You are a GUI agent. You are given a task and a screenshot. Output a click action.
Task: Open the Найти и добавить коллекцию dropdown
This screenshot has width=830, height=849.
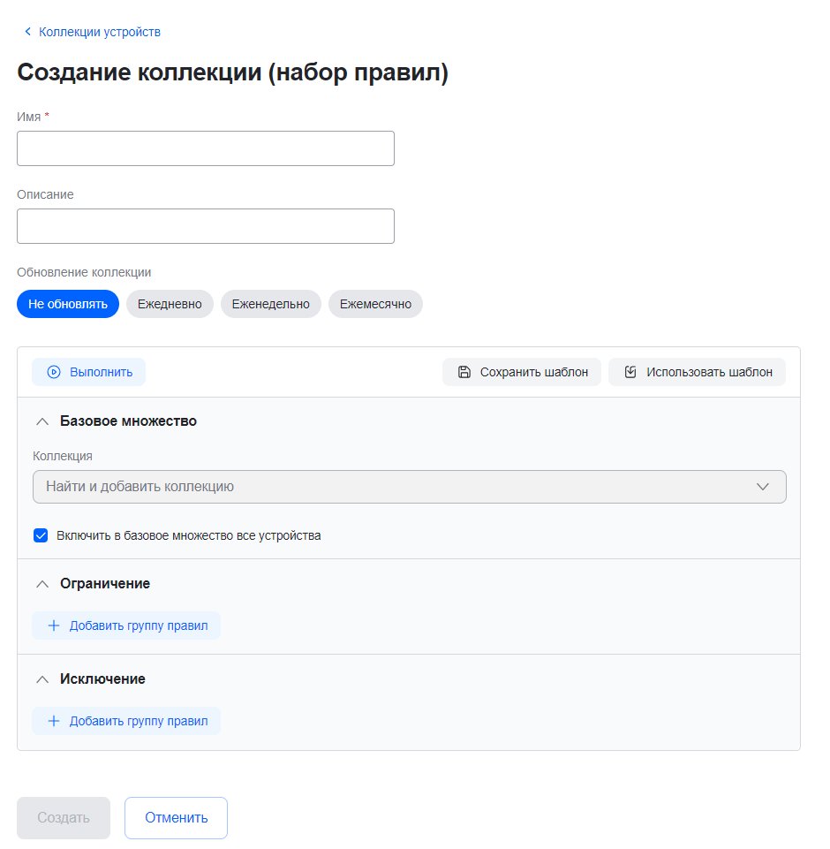(409, 487)
